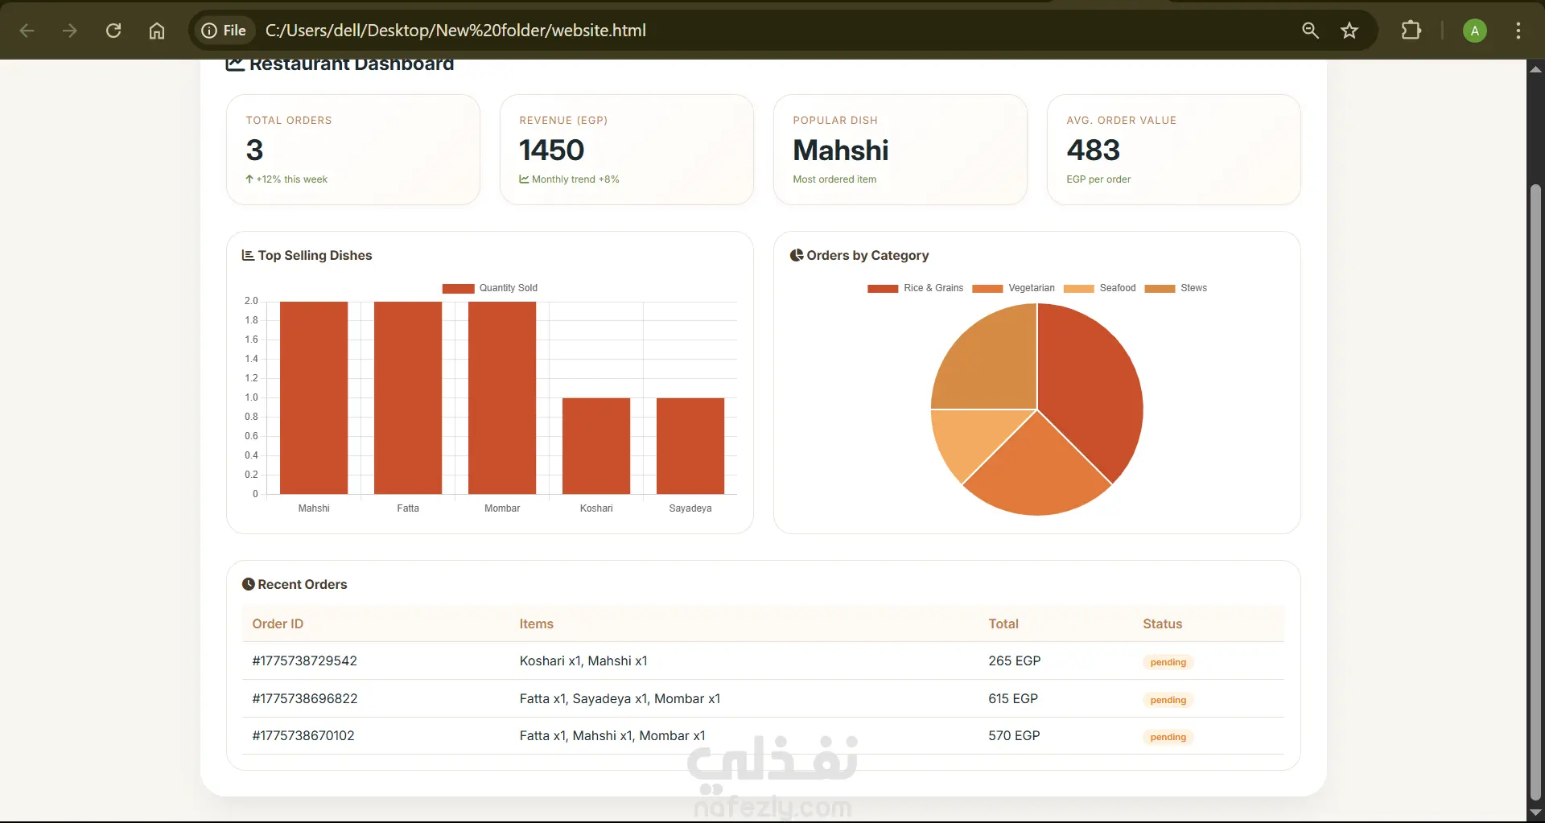Click the page scrollbar up arrow

(1535, 69)
